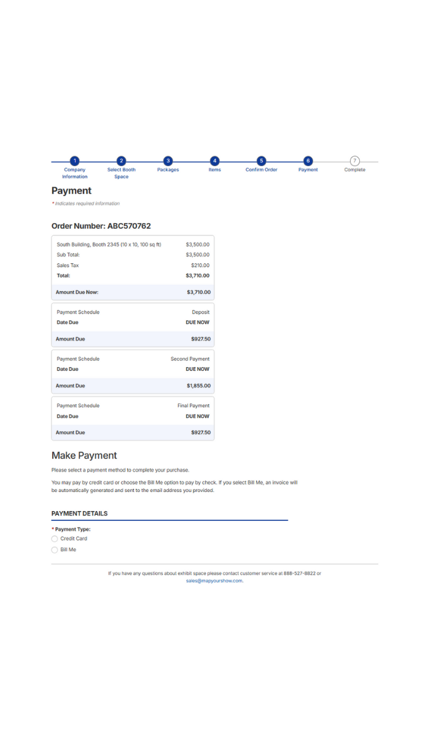
Task: Select the current step 6 Payment
Action: pyautogui.click(x=308, y=161)
